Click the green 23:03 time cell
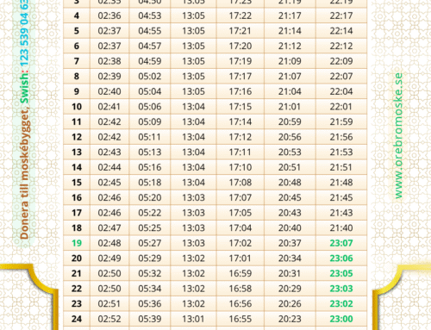This screenshot has width=431, height=330. [x=341, y=289]
